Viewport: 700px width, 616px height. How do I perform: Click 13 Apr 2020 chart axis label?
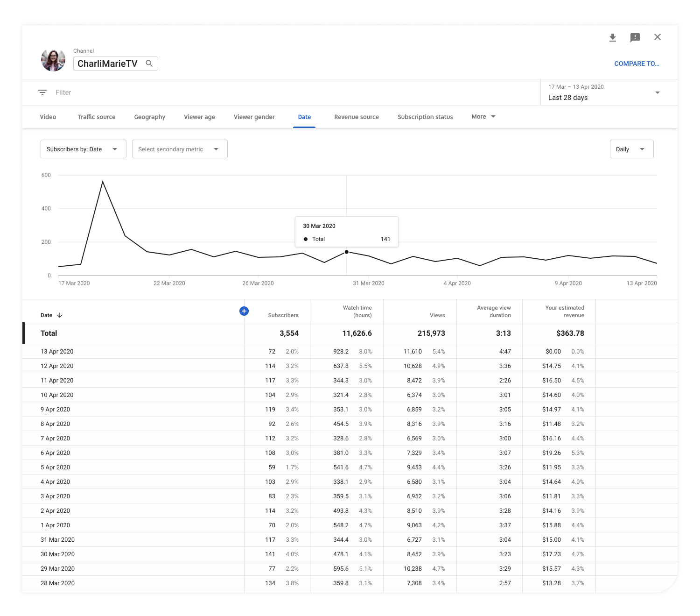(x=642, y=283)
